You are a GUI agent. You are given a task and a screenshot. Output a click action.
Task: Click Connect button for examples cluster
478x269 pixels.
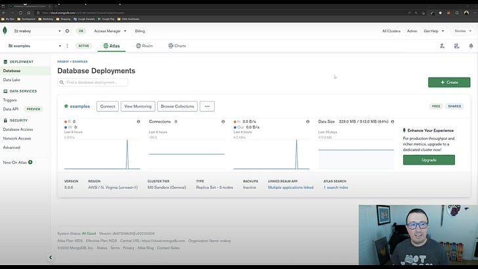pos(108,106)
